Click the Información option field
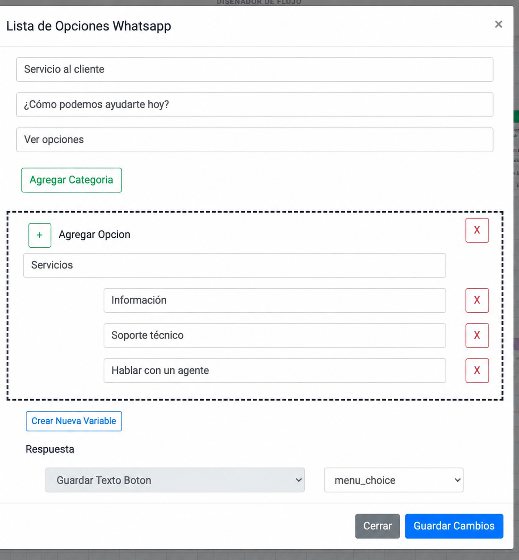The height and width of the screenshot is (560, 519). 275,300
